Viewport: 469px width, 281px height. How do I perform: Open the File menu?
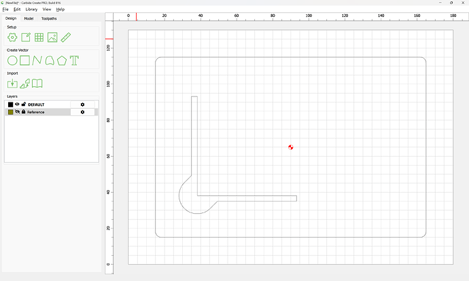point(5,10)
